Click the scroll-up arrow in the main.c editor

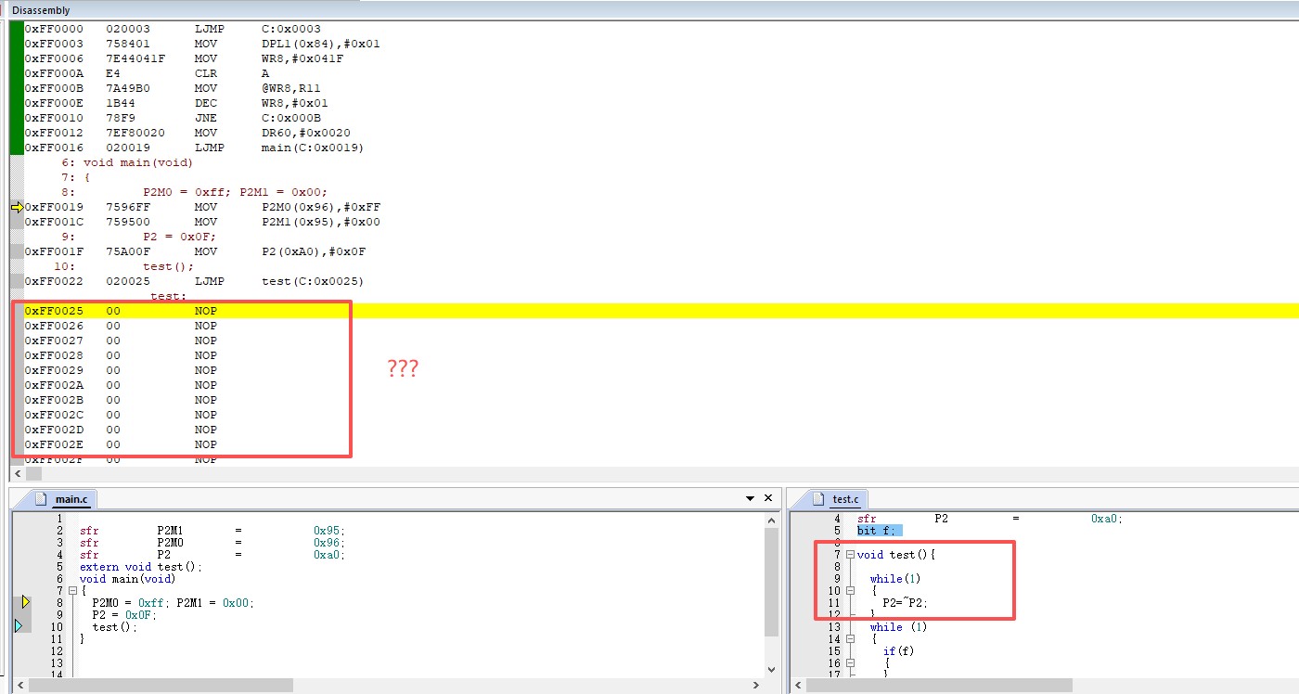[x=771, y=520]
